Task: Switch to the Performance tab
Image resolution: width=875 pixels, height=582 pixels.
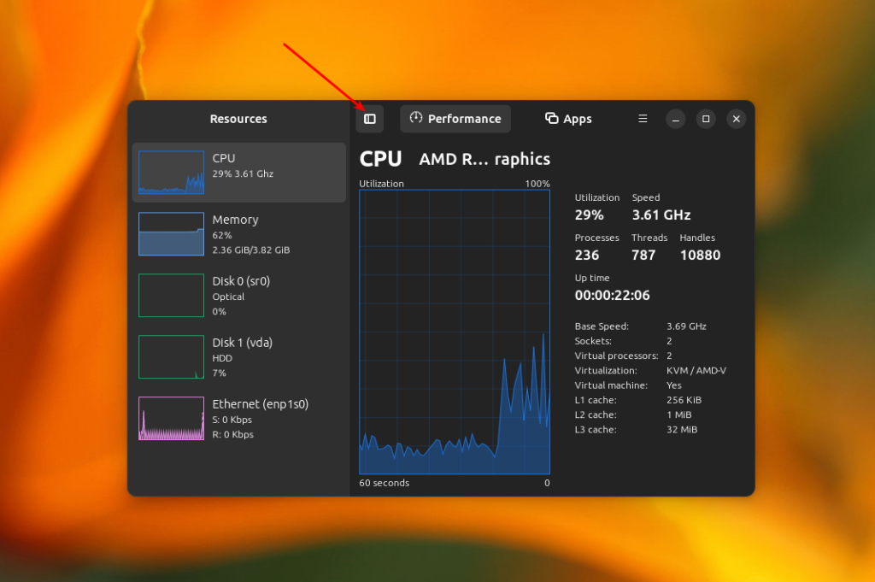Action: [x=455, y=119]
